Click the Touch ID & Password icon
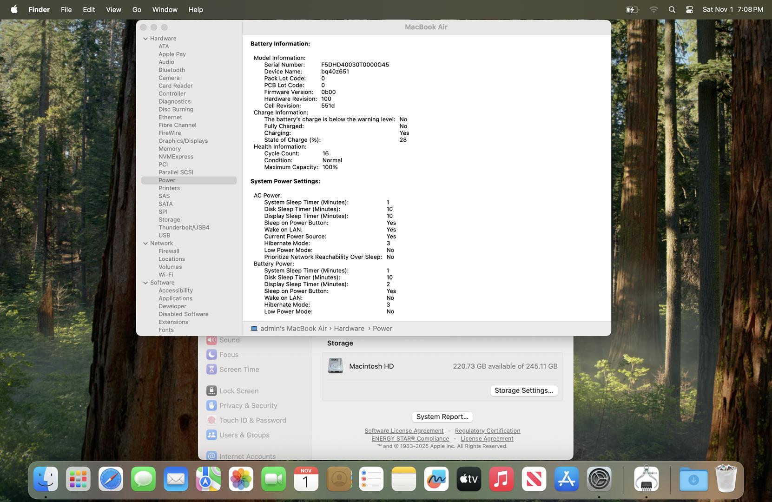The image size is (772, 502). tap(211, 420)
